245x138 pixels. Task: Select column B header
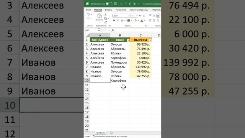click(120, 35)
